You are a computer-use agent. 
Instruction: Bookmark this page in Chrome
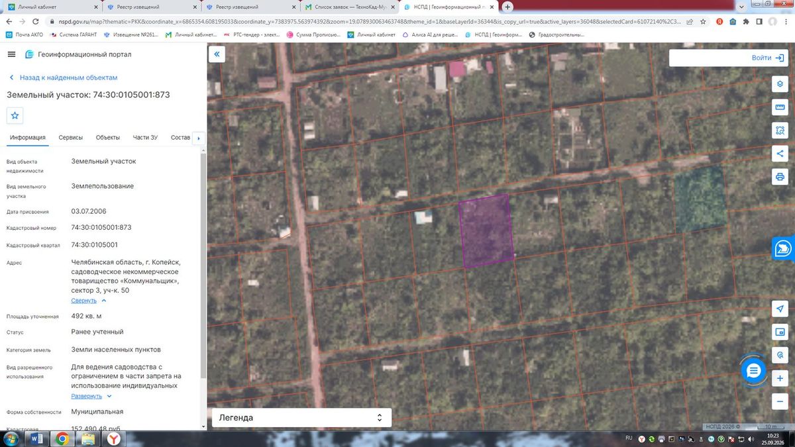tap(704, 21)
